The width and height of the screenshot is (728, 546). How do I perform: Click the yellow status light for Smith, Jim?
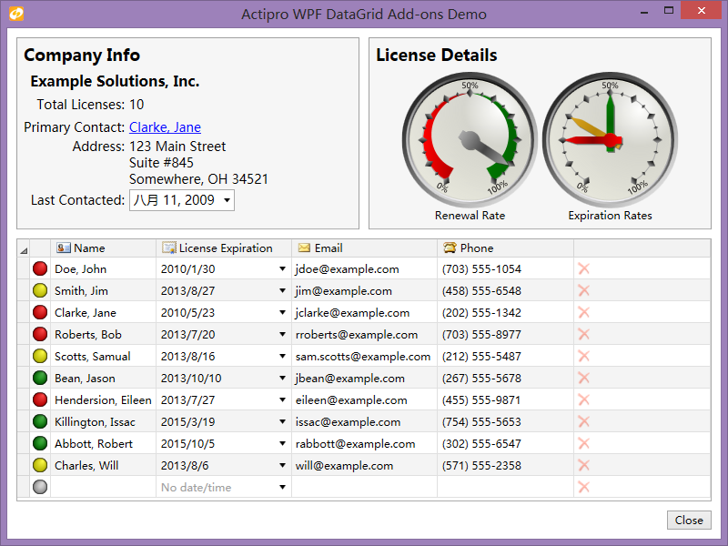(x=40, y=290)
